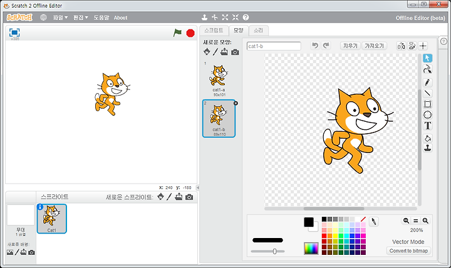451x268 pixels.
Task: Redo the last paint edit
Action: click(x=326, y=46)
